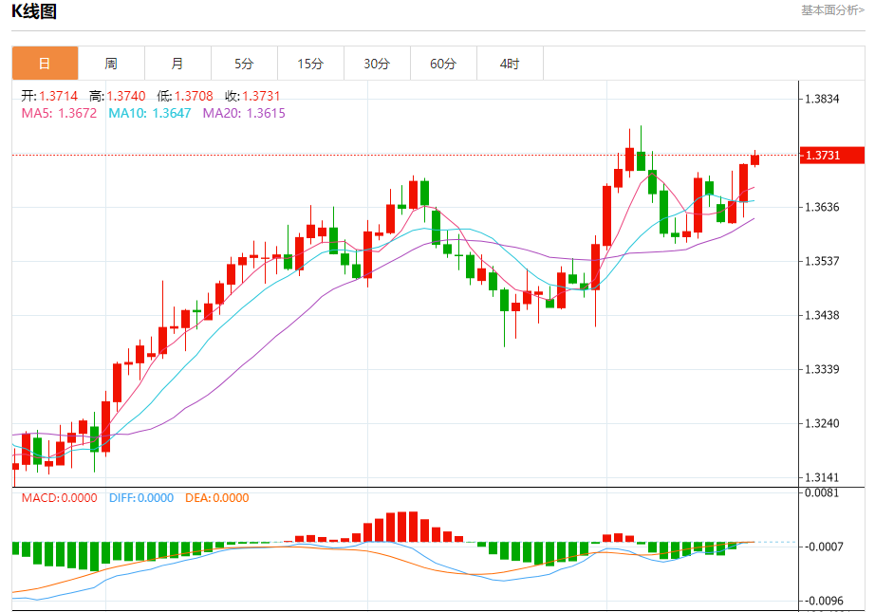The height and width of the screenshot is (612, 875).
Task: Click the 低:1.3708 low value
Action: pos(185,96)
